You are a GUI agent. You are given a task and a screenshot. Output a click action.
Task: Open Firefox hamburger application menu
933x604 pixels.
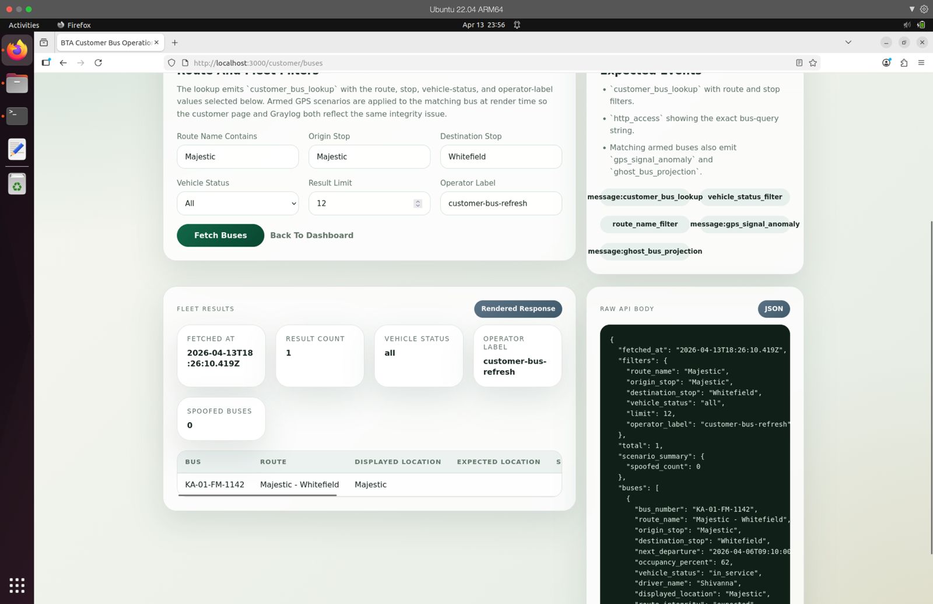(921, 63)
